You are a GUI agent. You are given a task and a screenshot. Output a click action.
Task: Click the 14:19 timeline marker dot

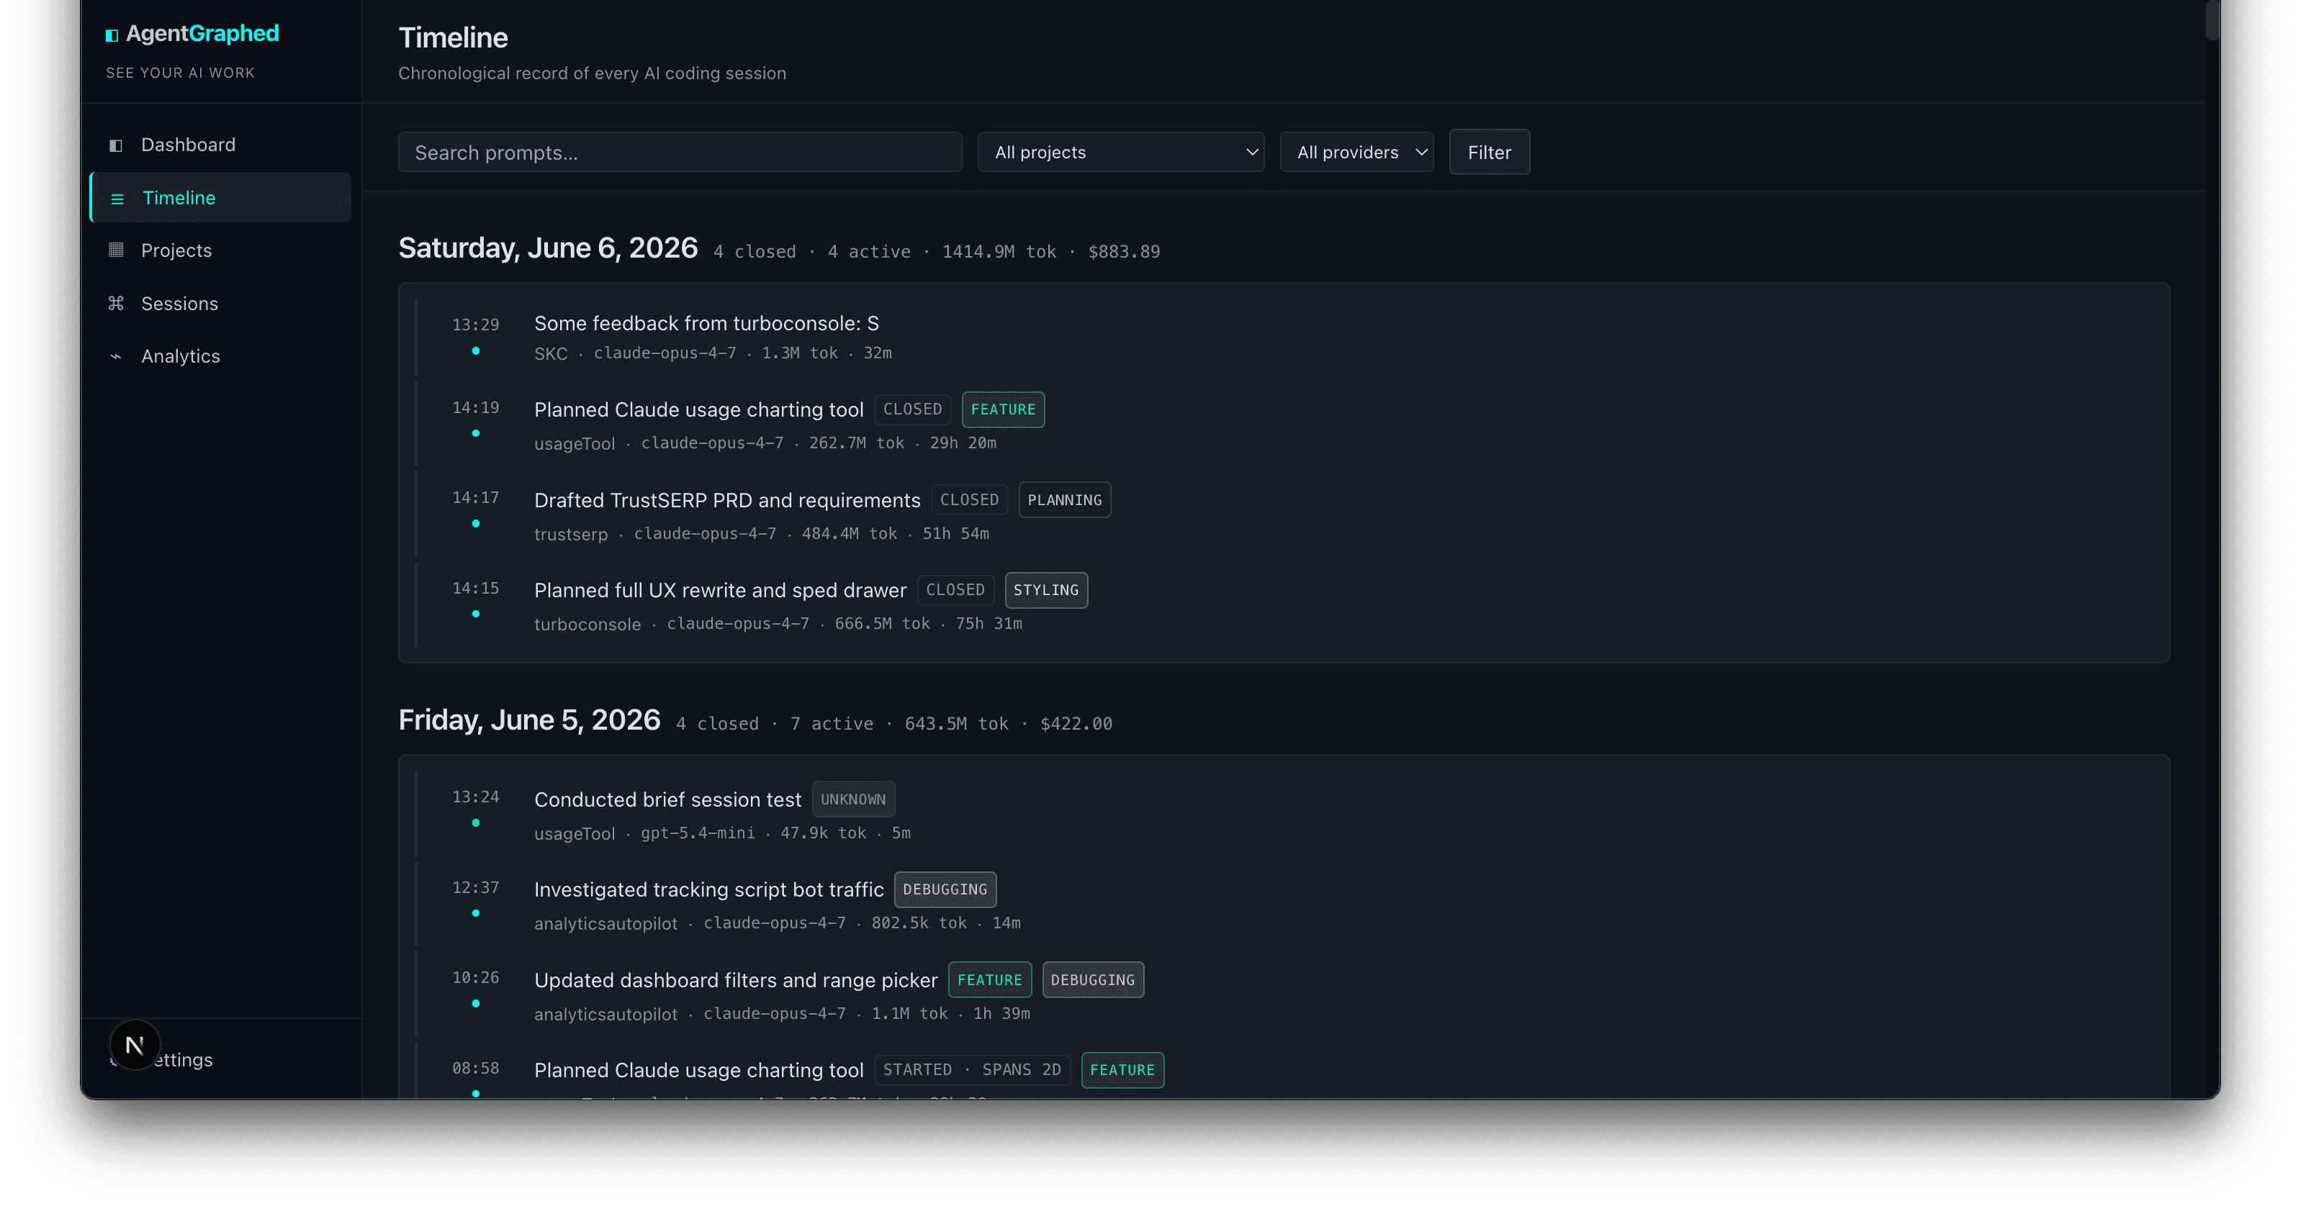tap(476, 433)
